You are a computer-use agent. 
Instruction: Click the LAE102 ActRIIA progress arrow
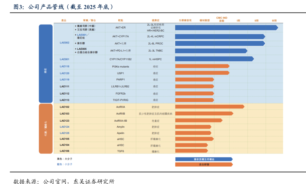[209, 107]
